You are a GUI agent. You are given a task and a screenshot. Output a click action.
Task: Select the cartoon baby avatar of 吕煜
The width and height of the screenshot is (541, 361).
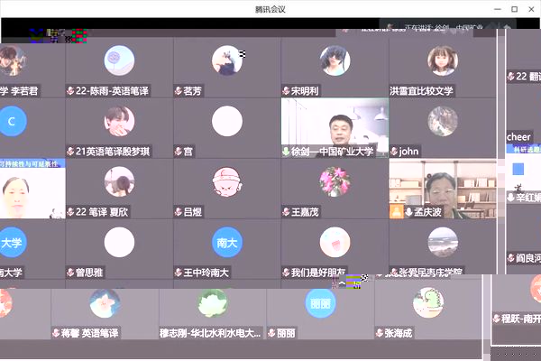(x=227, y=181)
